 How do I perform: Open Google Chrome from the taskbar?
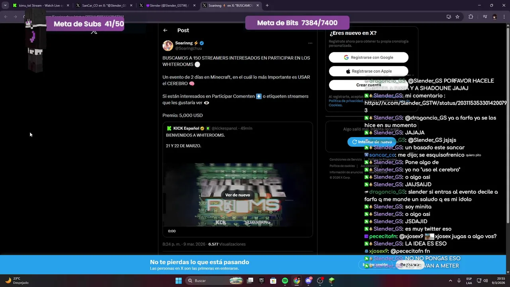tap(297, 281)
